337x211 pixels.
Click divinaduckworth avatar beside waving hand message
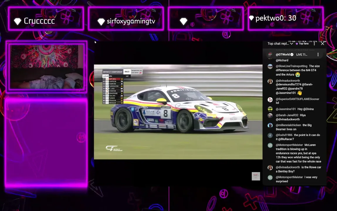(x=270, y=81)
